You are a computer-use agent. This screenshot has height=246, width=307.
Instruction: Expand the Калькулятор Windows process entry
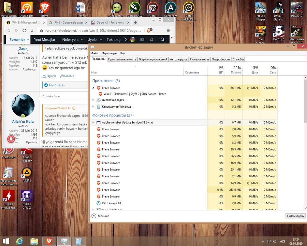pyautogui.click(x=93, y=107)
